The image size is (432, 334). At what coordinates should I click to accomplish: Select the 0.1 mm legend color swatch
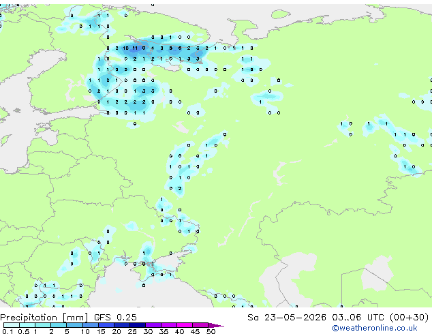(12, 325)
